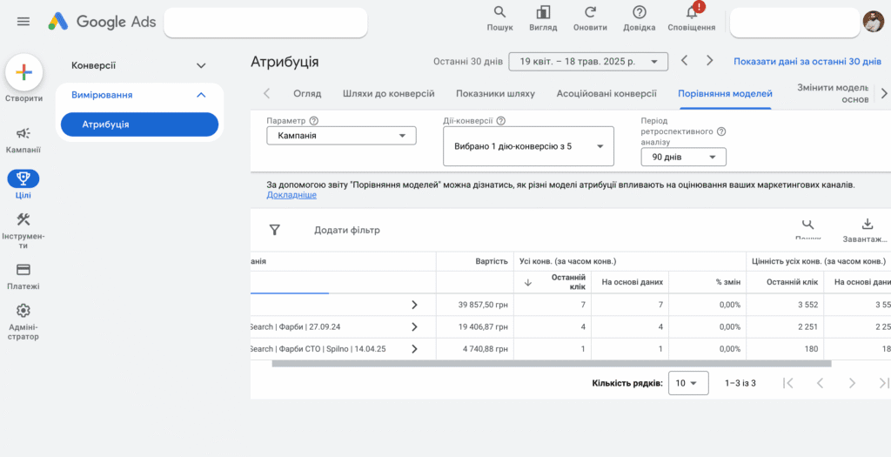Select the Порівняння моделей tab

725,94
